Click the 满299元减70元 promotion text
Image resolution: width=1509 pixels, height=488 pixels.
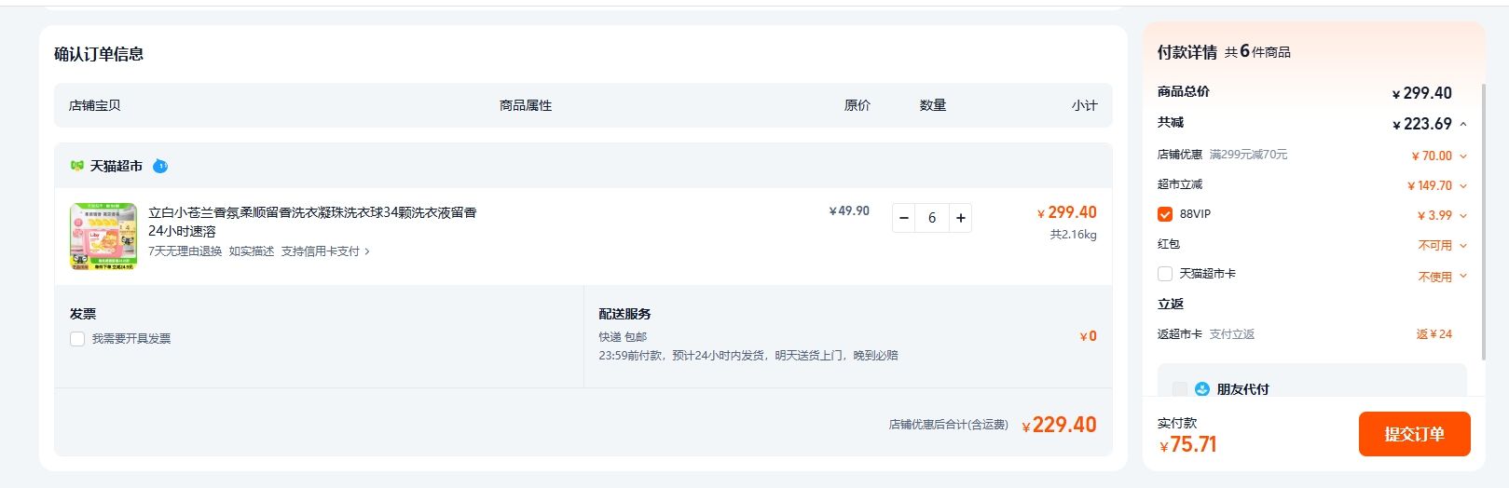(x=1248, y=155)
